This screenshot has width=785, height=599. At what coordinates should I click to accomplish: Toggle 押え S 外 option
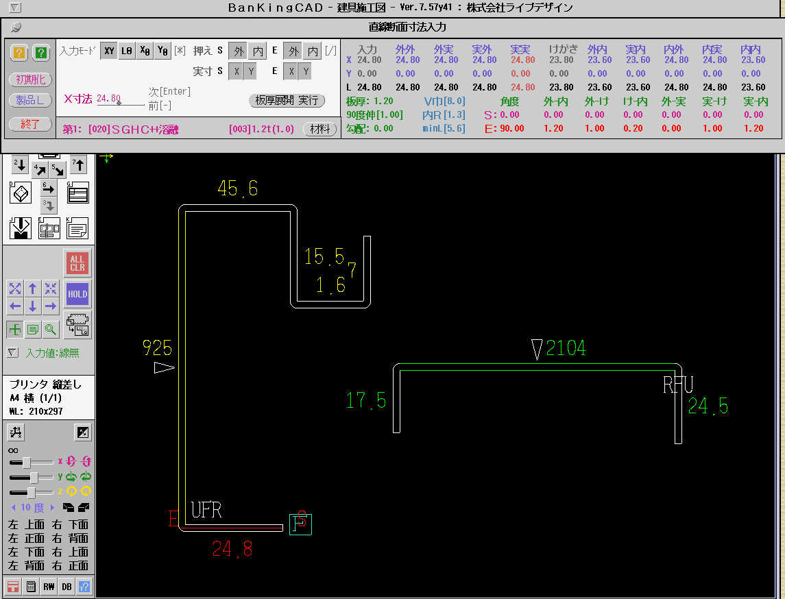click(239, 51)
